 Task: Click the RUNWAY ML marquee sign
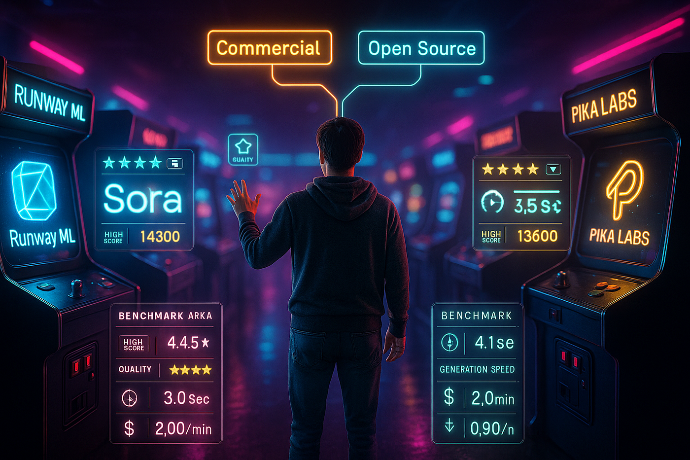point(49,102)
